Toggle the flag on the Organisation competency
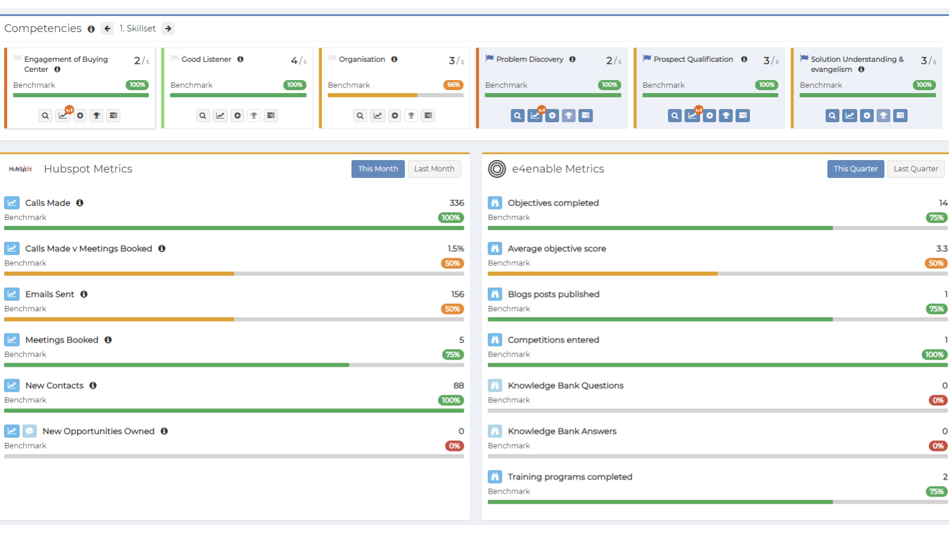The height and width of the screenshot is (534, 949). point(331,57)
